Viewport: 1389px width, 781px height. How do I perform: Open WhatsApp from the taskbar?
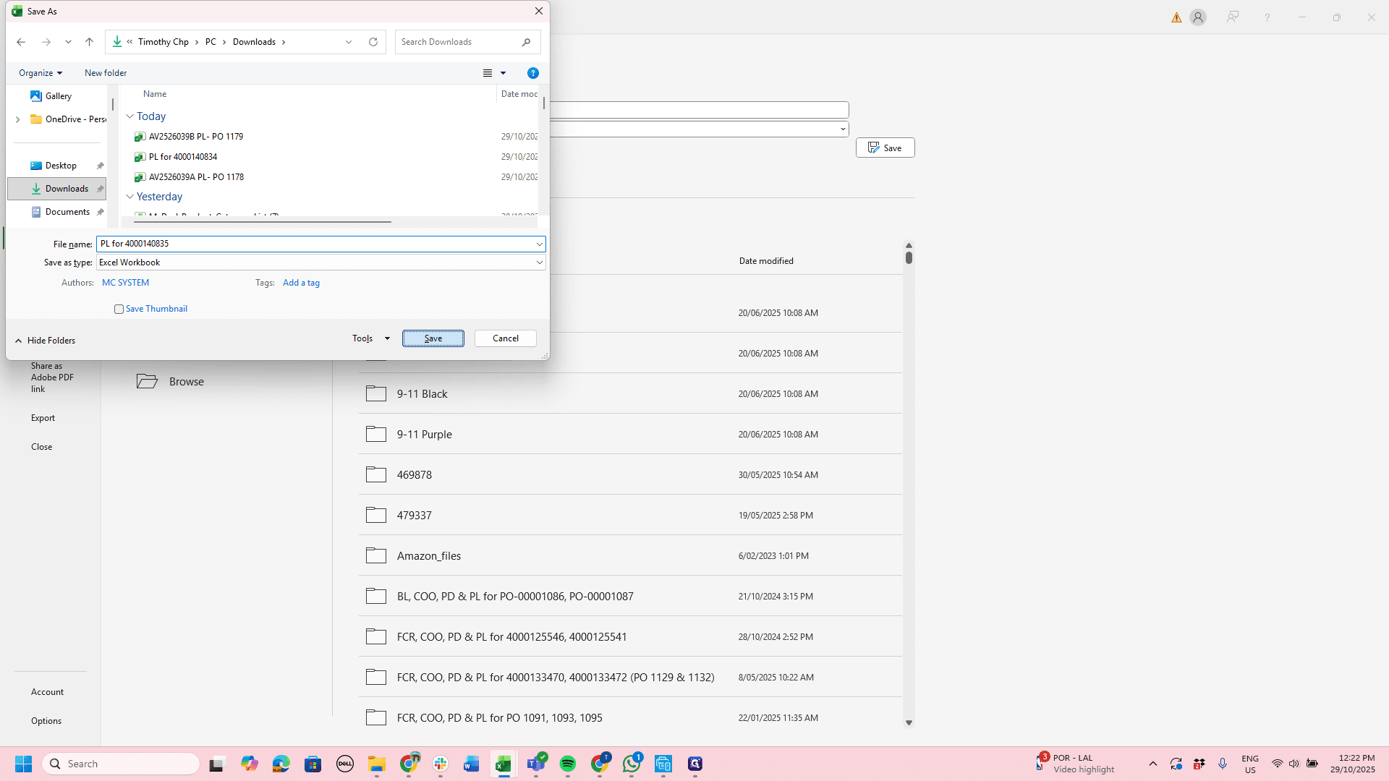[x=632, y=764]
